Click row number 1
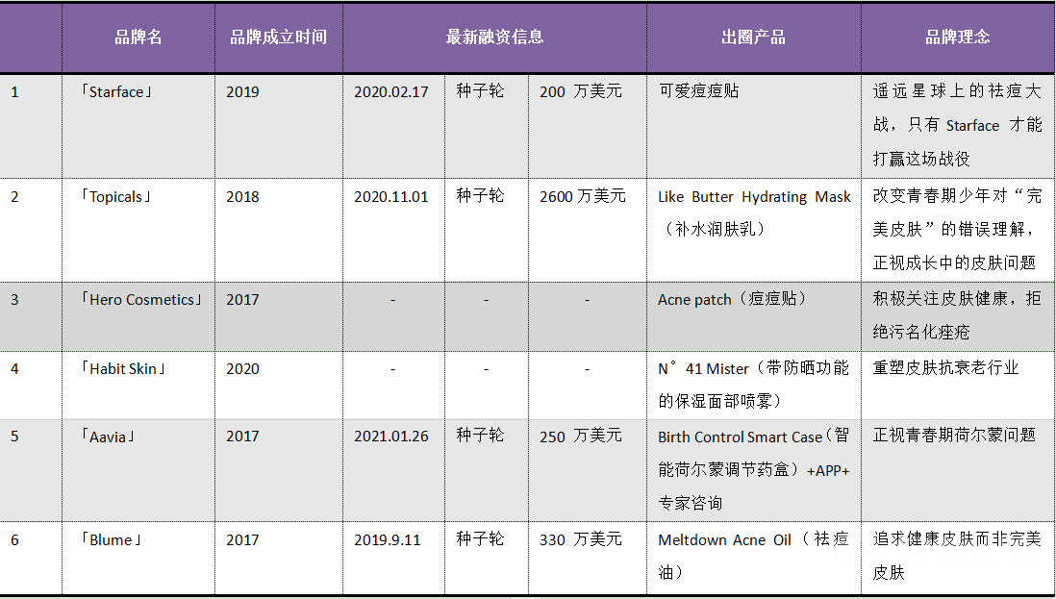This screenshot has height=599, width=1056. tap(14, 91)
